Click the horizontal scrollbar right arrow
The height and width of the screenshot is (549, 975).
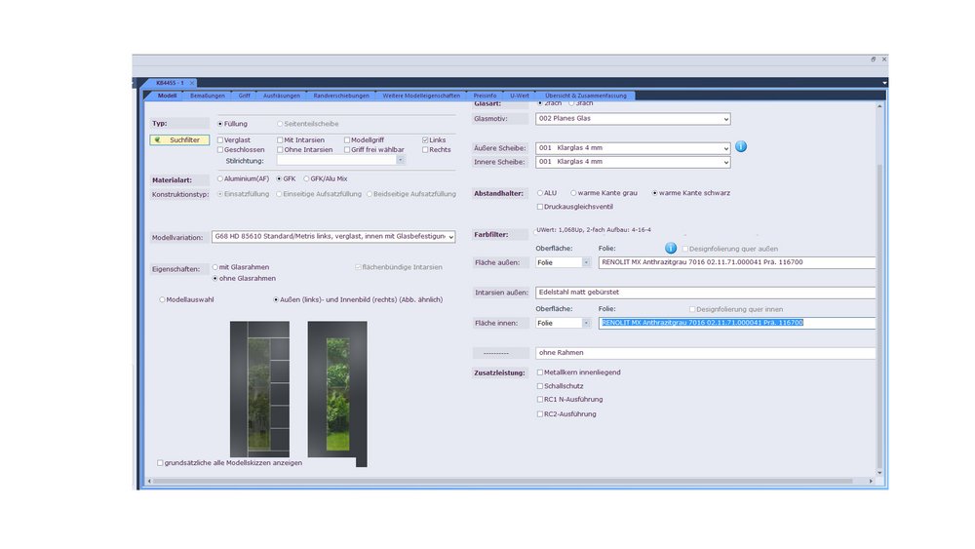871,482
